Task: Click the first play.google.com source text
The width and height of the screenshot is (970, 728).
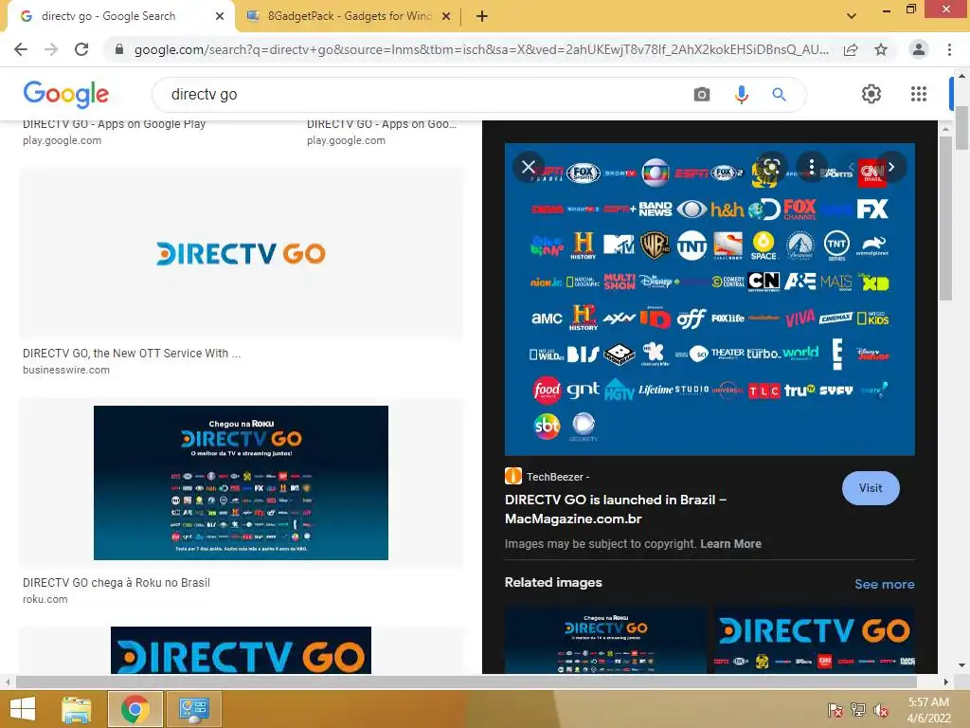Action: (x=62, y=140)
